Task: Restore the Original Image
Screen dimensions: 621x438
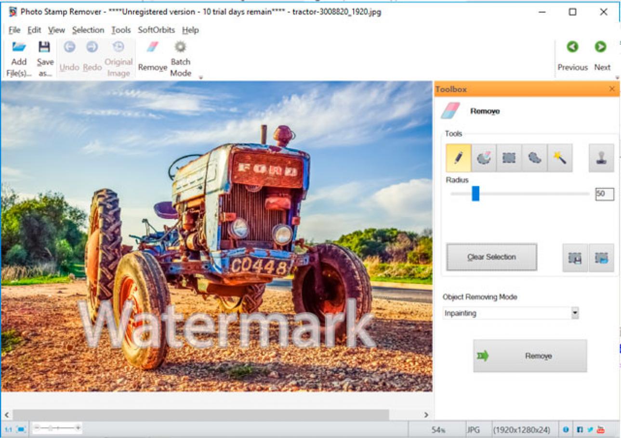Action: (x=118, y=55)
